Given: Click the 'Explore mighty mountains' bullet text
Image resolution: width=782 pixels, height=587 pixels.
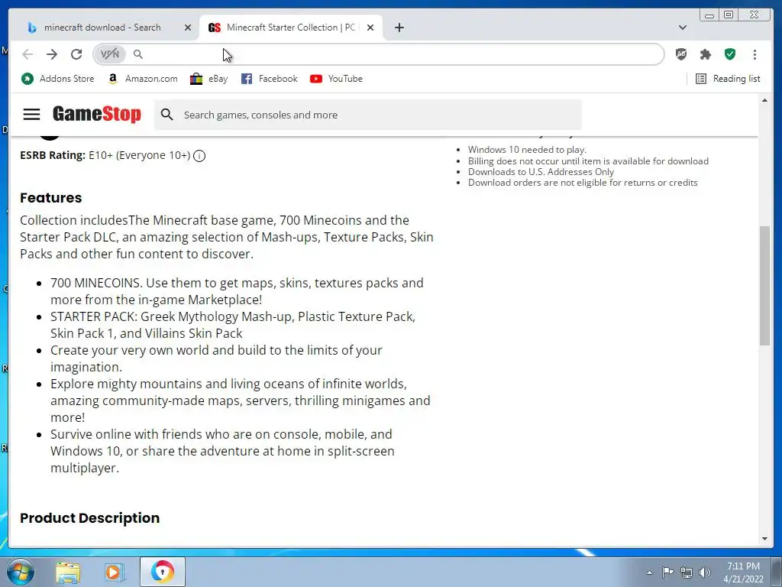Looking at the screenshot, I should pos(241,401).
